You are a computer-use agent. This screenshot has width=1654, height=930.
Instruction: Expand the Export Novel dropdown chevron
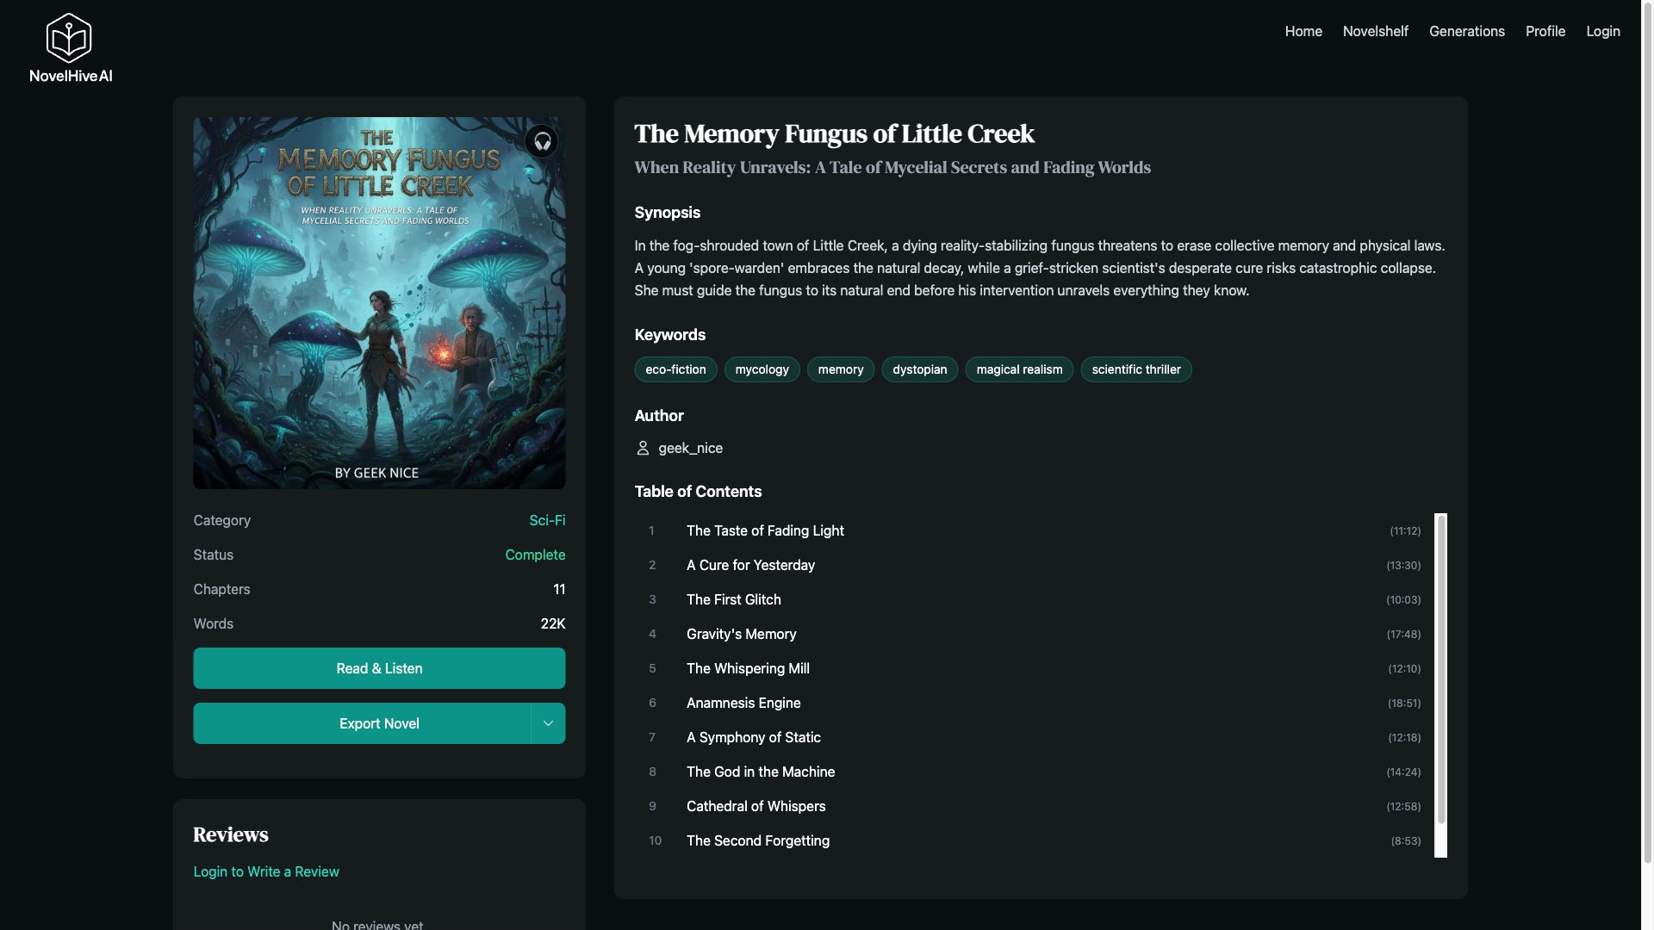coord(548,723)
